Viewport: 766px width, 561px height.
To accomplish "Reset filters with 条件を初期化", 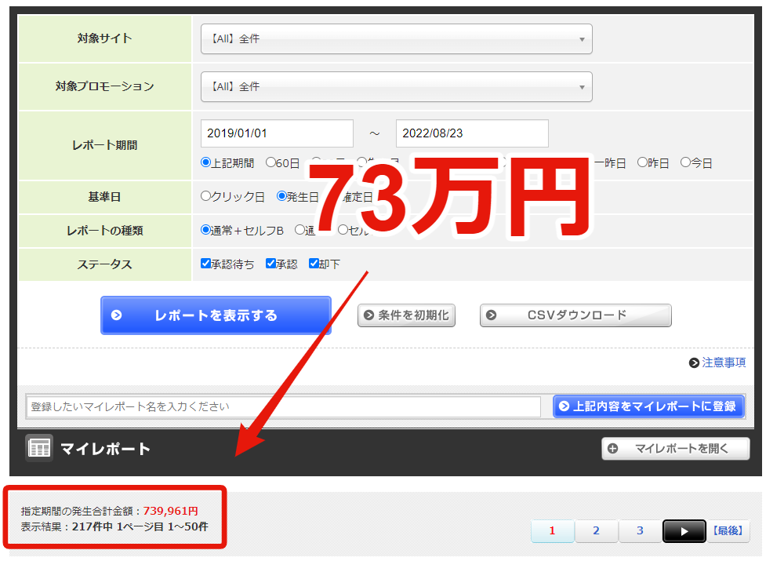I will tap(406, 315).
